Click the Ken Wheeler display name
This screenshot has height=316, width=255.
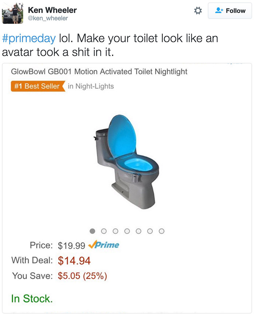[x=52, y=10]
